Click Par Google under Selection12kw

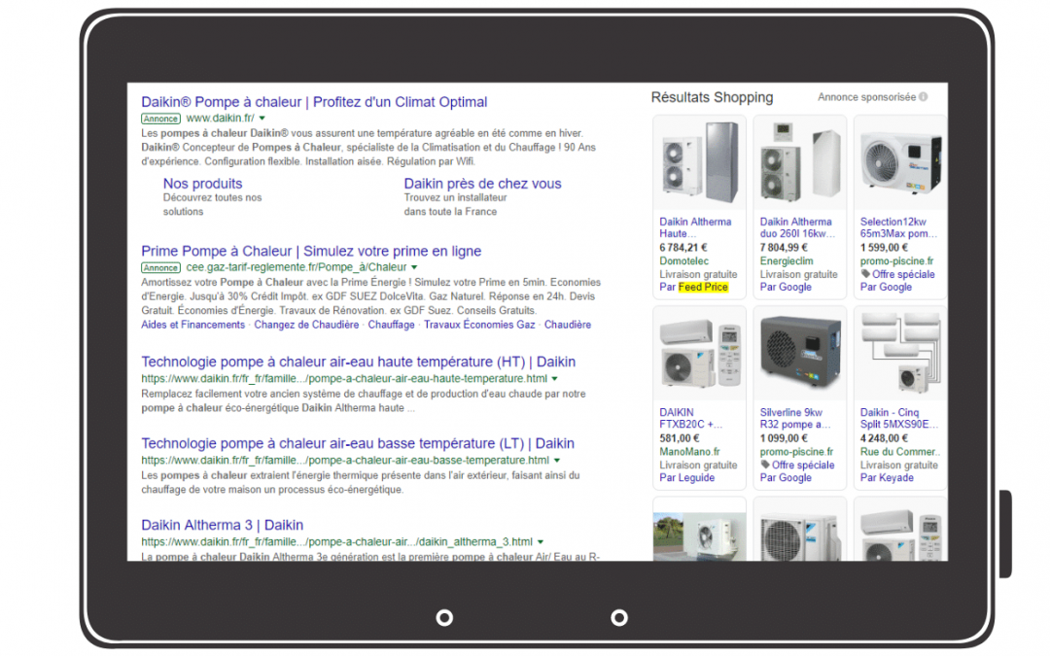886,287
